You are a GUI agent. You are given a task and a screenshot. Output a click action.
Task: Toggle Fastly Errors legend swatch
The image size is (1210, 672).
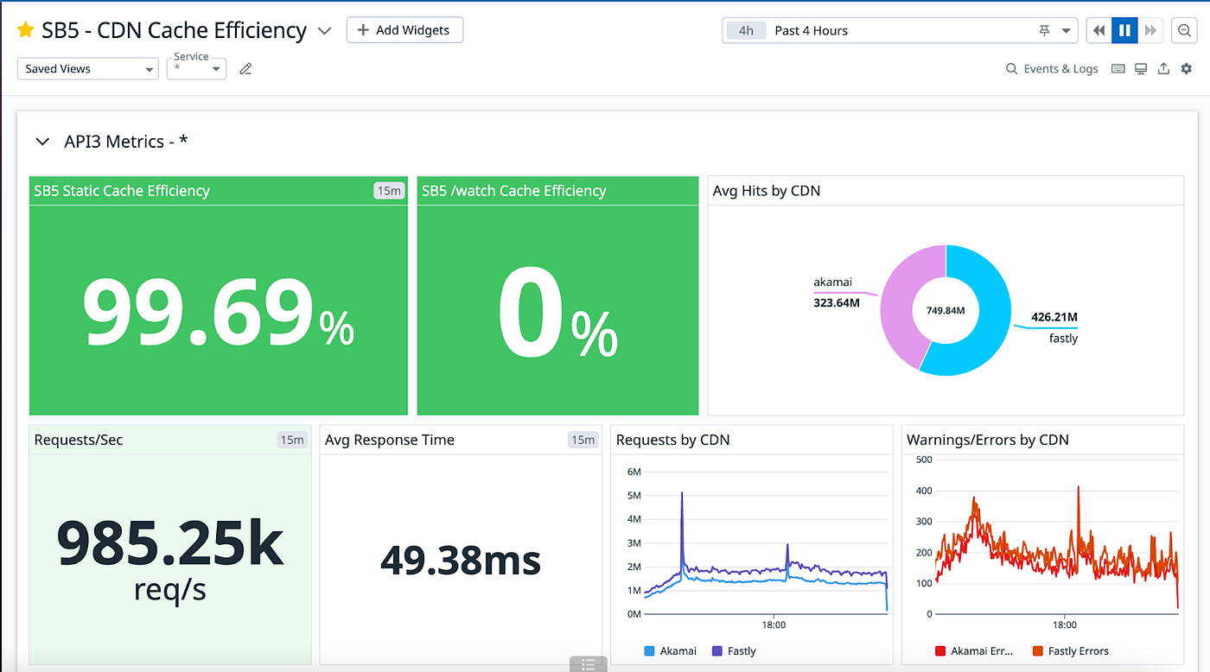point(1037,651)
